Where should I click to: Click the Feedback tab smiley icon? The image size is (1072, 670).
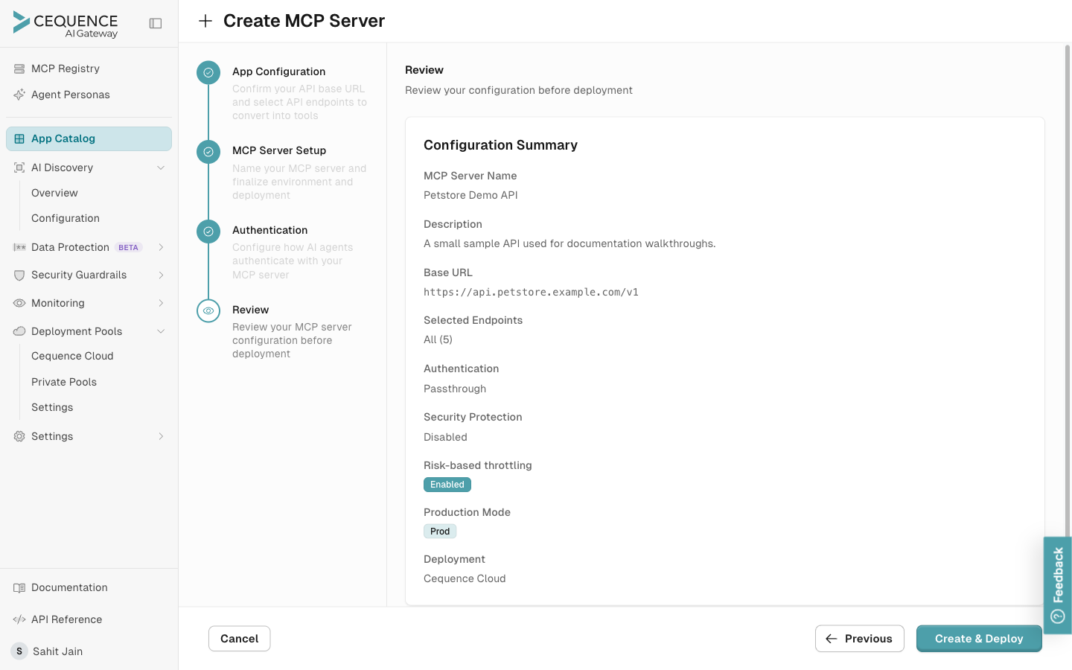click(x=1058, y=616)
